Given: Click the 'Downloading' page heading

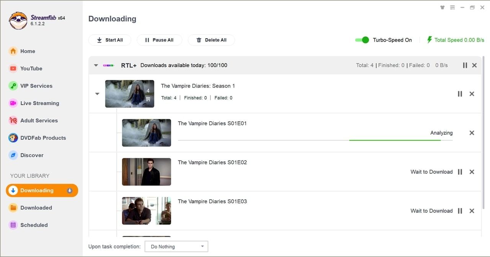Looking at the screenshot, I should tap(112, 19).
